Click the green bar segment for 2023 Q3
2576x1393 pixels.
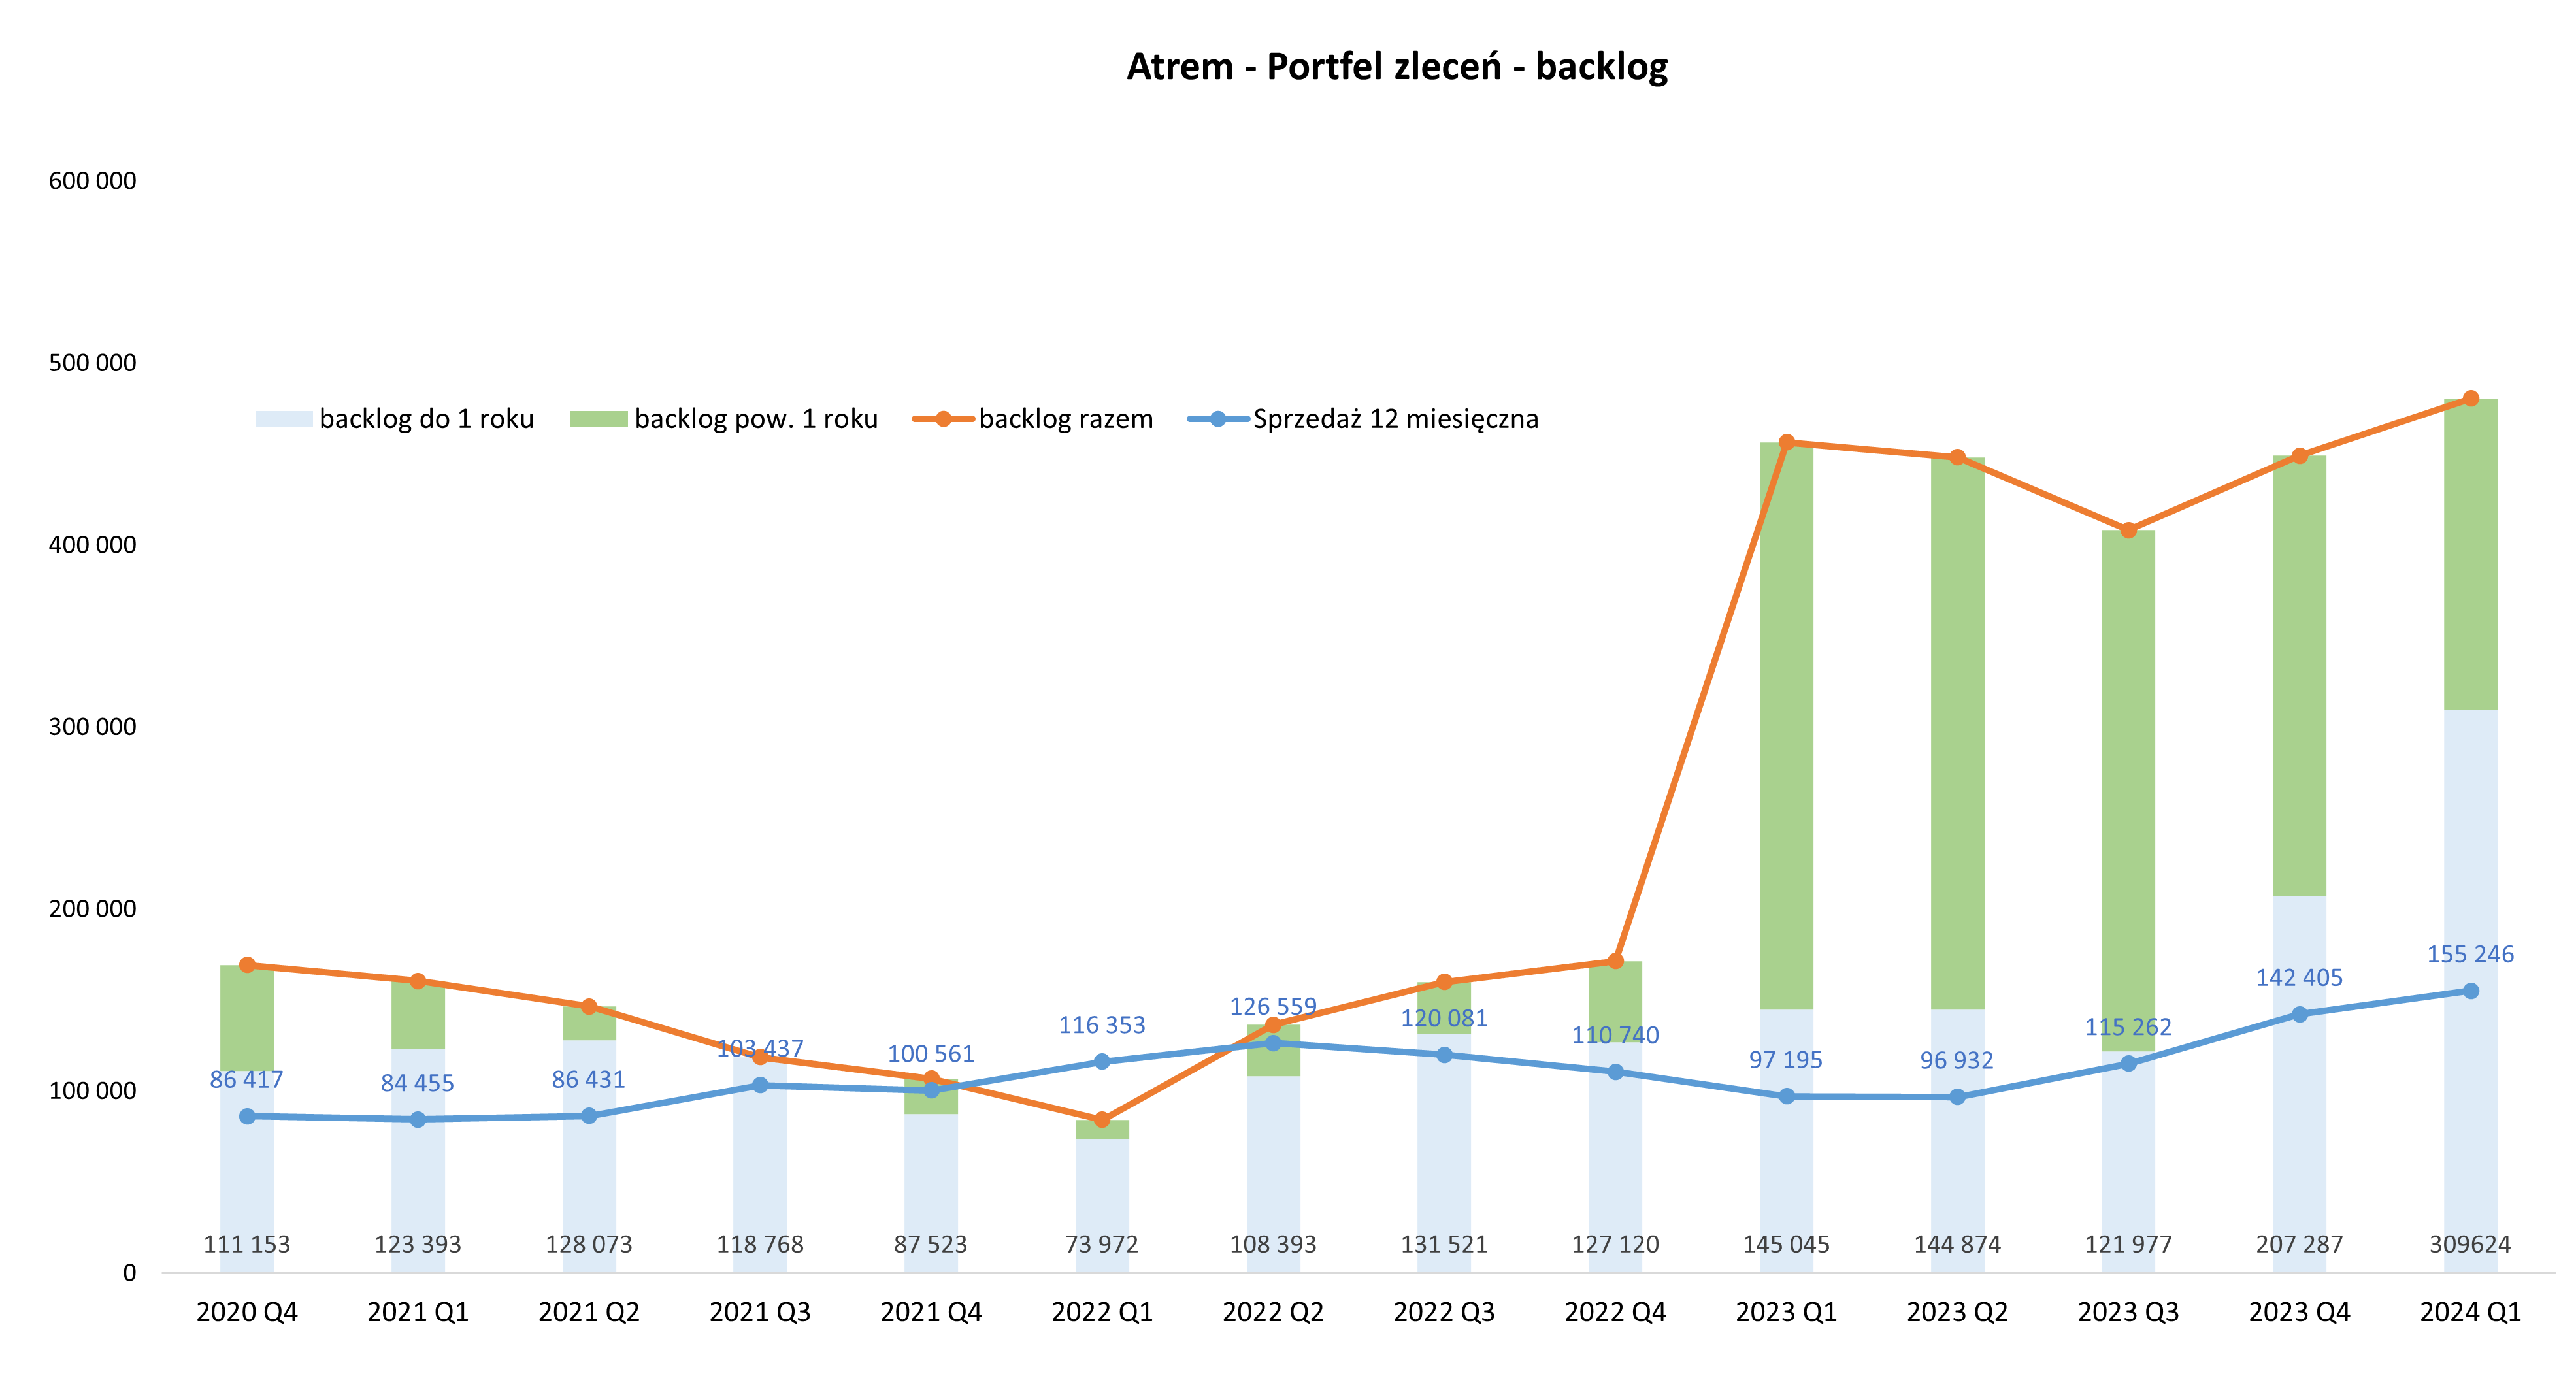(x=2128, y=790)
